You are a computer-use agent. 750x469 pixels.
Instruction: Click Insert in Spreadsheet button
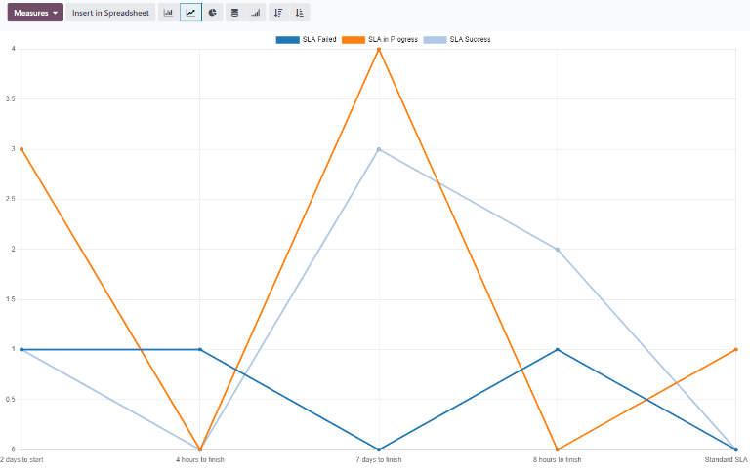pyautogui.click(x=110, y=13)
